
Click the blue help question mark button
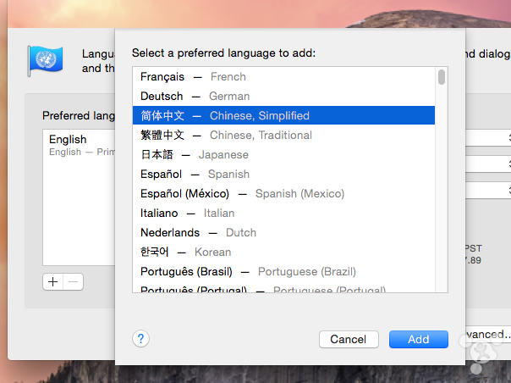141,339
